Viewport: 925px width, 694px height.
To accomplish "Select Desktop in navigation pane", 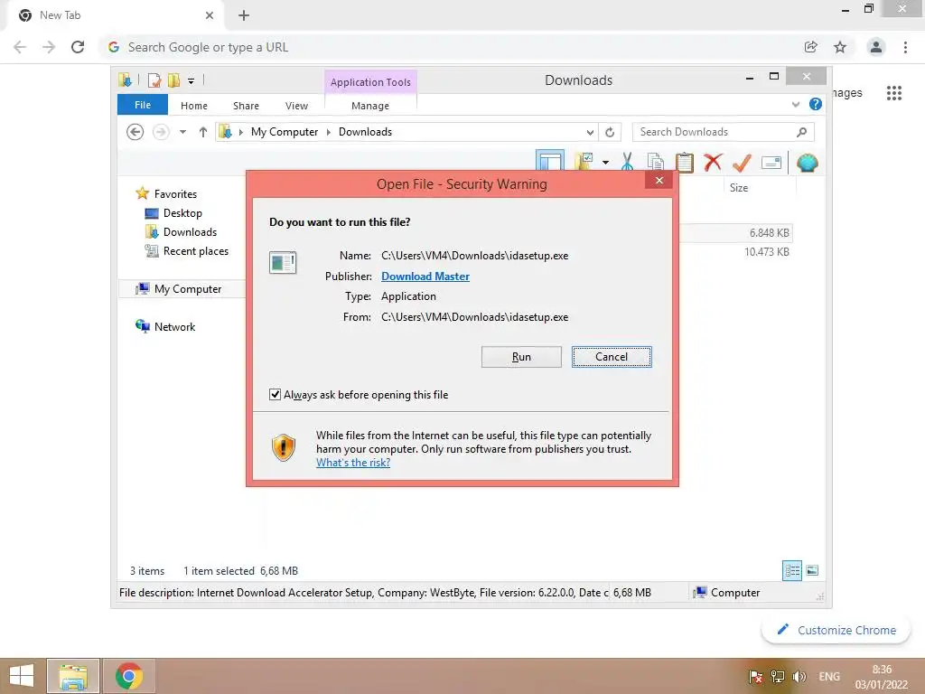I will (x=182, y=213).
